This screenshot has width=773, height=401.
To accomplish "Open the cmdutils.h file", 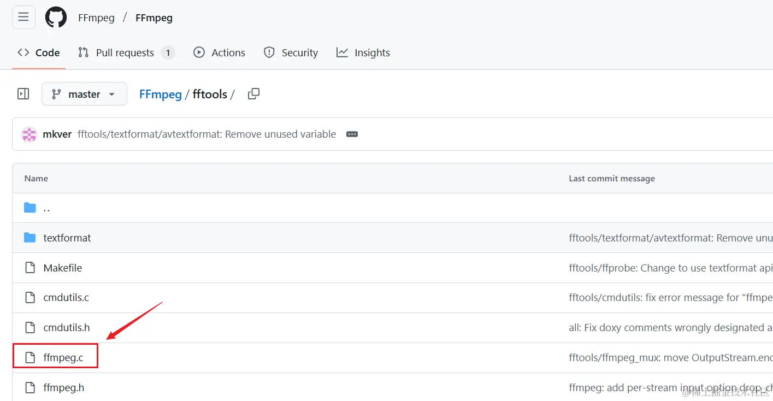I will coord(67,328).
